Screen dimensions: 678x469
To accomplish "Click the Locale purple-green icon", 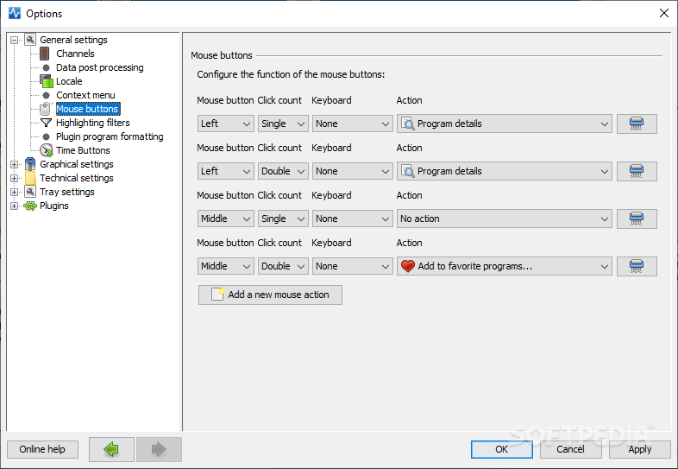I will pyautogui.click(x=47, y=81).
